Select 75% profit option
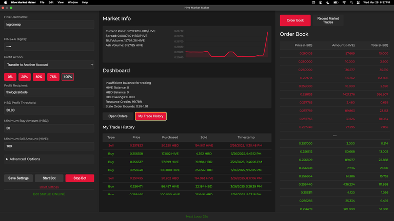This screenshot has width=394, height=221. [x=53, y=77]
